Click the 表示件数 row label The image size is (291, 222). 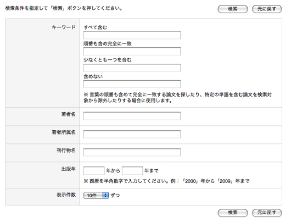tap(66, 195)
